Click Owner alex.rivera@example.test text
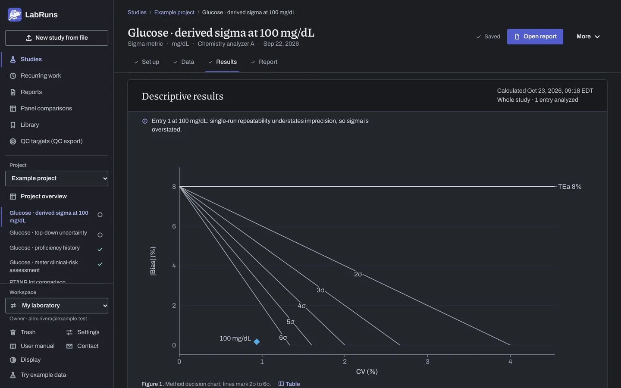621x388 pixels. point(48,319)
